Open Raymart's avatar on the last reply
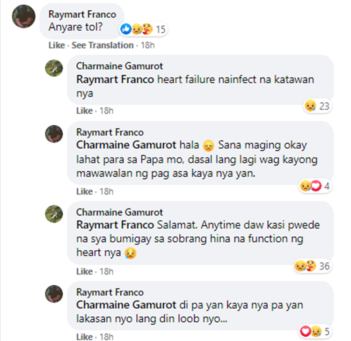The width and height of the screenshot is (351, 341). [x=54, y=295]
